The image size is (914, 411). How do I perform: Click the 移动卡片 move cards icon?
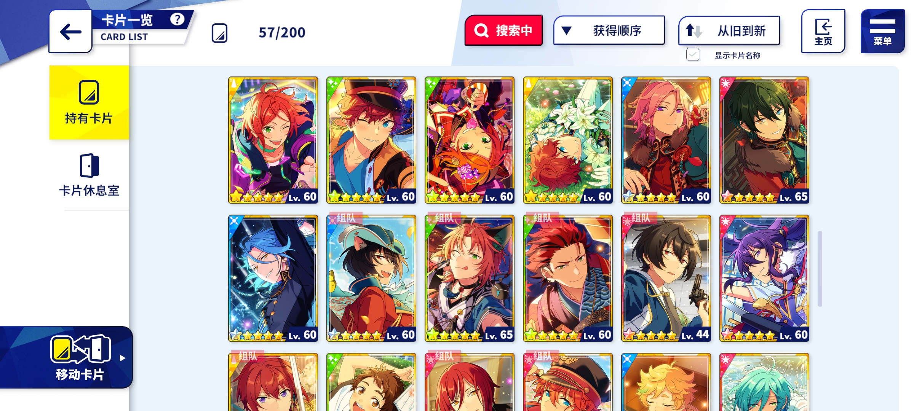coord(80,349)
